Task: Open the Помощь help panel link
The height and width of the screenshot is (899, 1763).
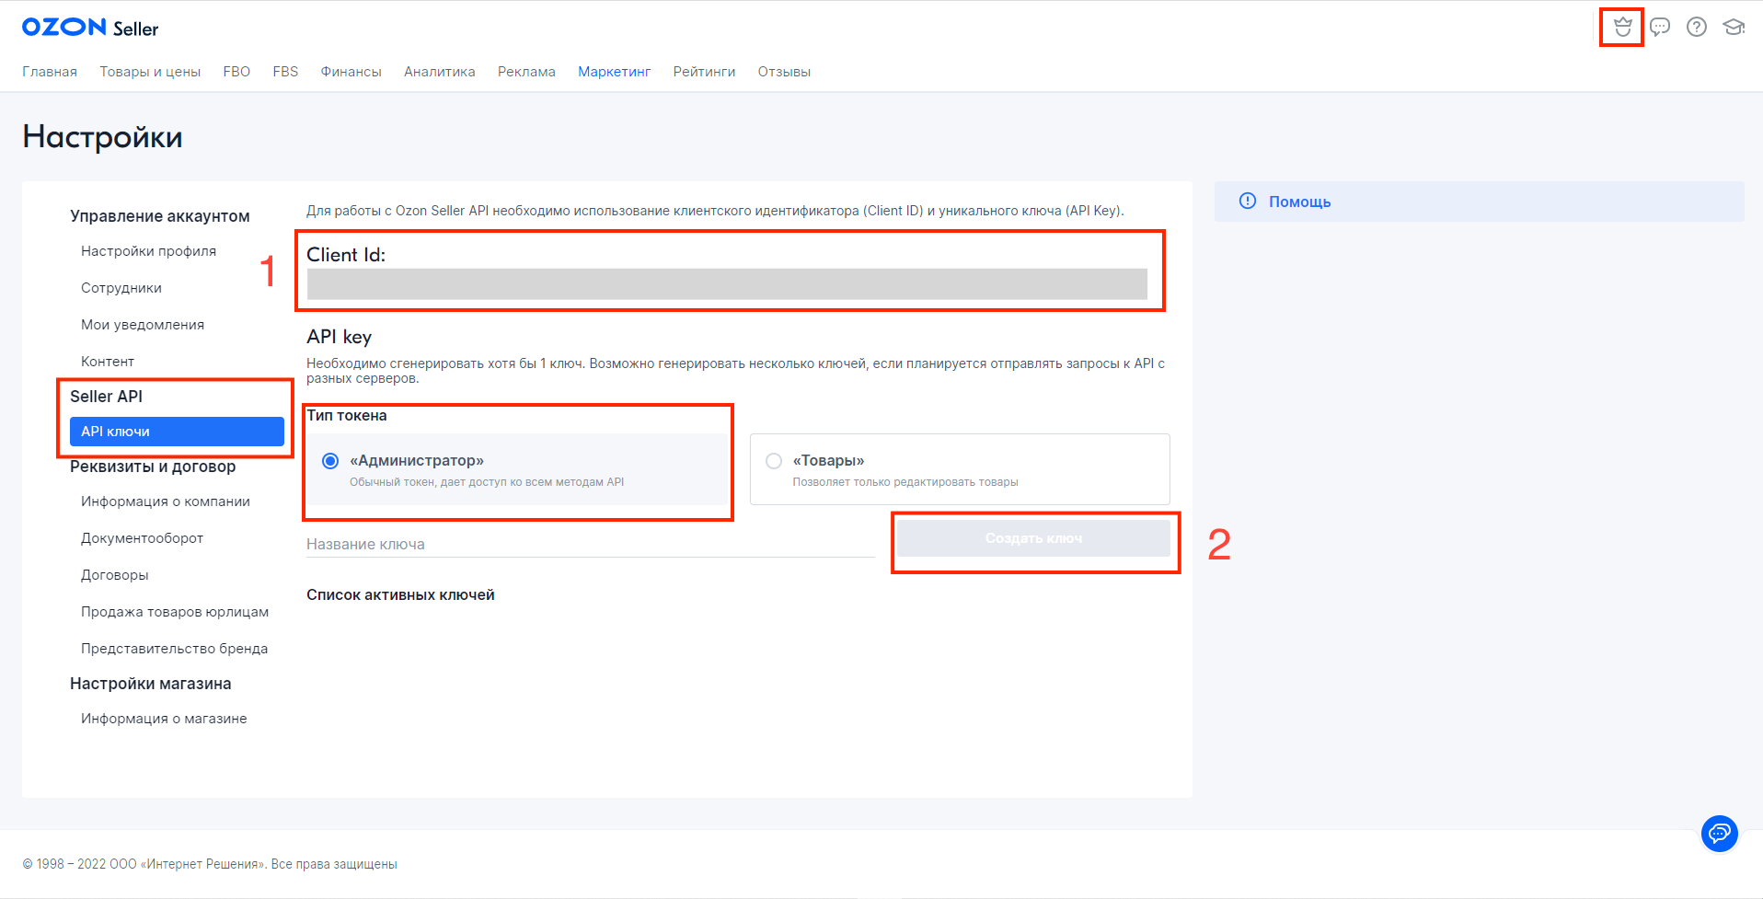Action: coord(1299,202)
